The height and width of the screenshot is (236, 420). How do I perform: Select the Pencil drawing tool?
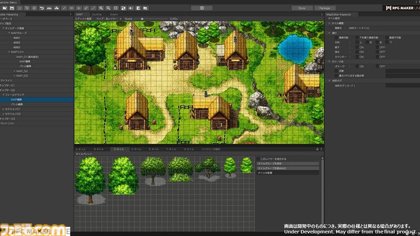(x=64, y=8)
